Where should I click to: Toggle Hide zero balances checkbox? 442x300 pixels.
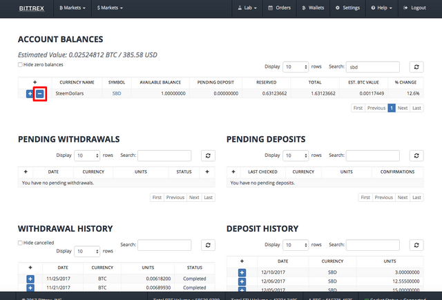(20, 64)
